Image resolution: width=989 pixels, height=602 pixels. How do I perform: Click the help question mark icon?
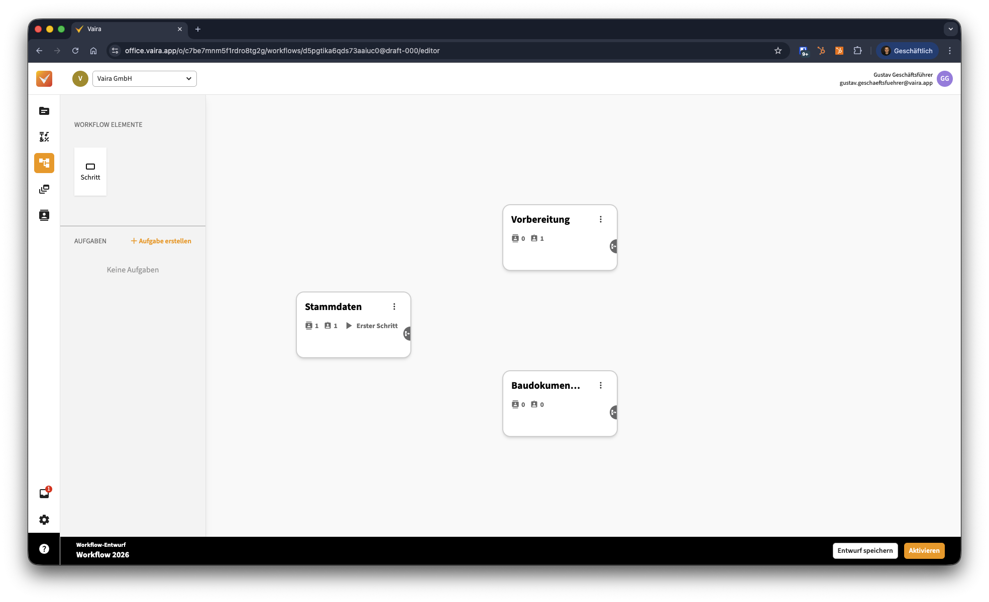(x=44, y=549)
